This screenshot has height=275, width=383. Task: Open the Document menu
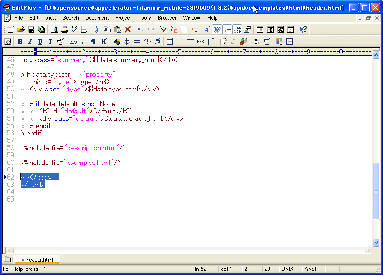(x=97, y=18)
